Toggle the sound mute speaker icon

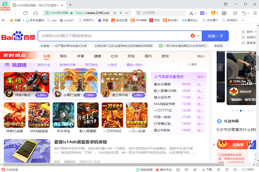(235, 169)
